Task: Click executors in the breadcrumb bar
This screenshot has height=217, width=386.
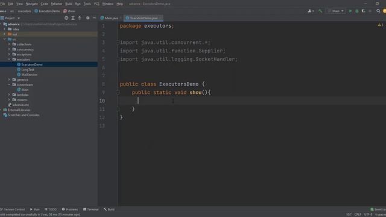Action: click(24, 11)
